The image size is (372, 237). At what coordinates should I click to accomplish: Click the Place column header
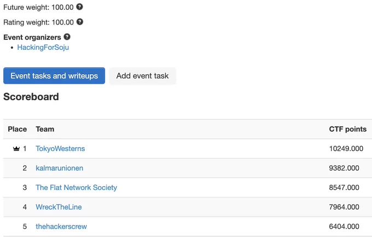tap(18, 129)
